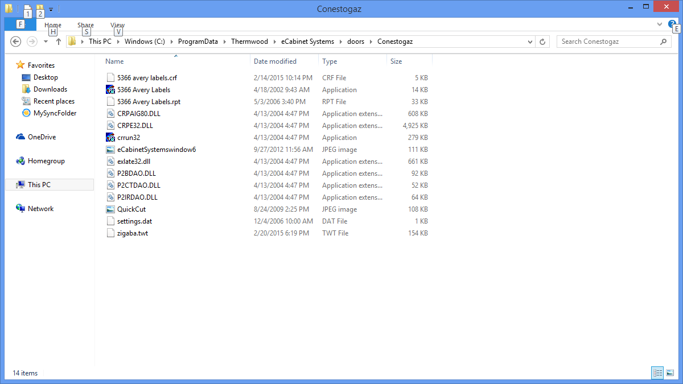This screenshot has width=683, height=384.
Task: Open the Share ribbon tab
Action: coord(85,25)
